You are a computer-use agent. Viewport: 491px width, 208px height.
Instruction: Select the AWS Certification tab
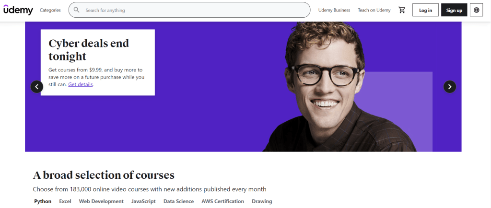(222, 201)
